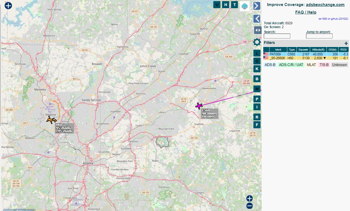Click the C560 PAT009 map label
Screen dimensions: 350x211
(x=210, y=114)
